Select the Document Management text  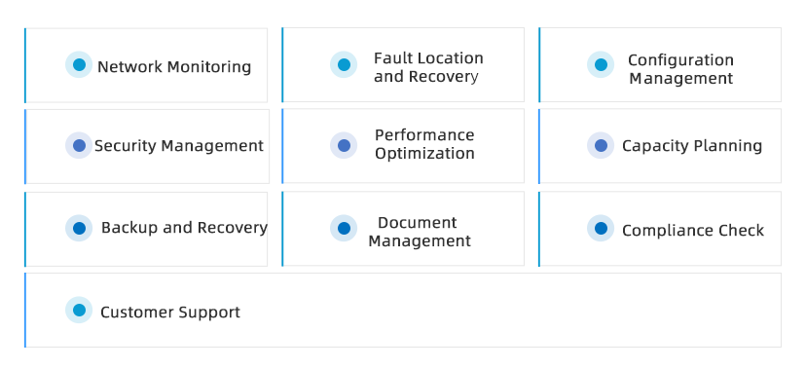point(420,232)
